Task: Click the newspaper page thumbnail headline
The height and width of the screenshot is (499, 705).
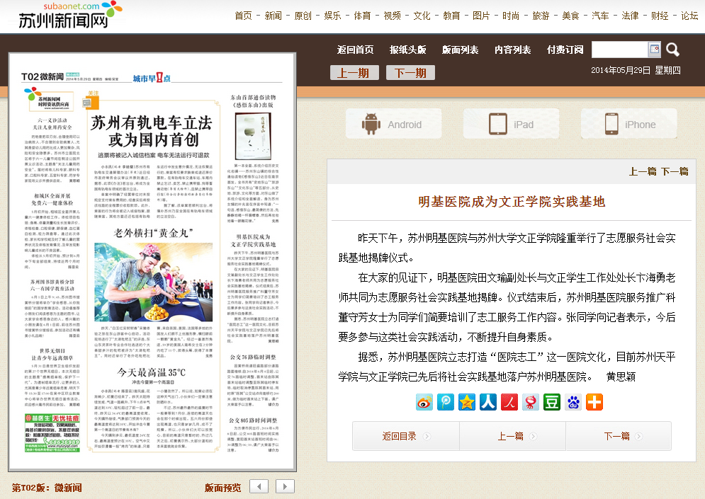Action: (x=152, y=130)
